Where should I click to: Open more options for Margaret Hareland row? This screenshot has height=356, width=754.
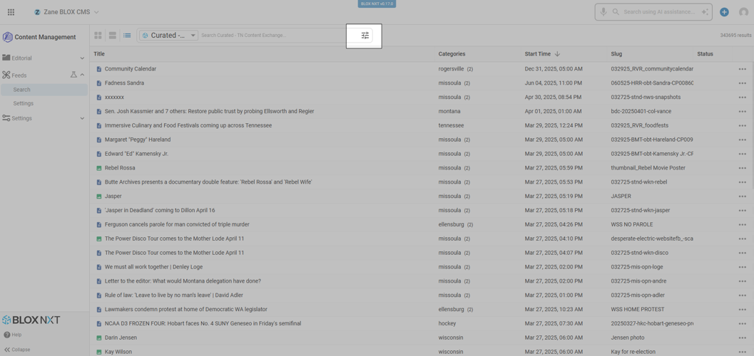pos(743,140)
